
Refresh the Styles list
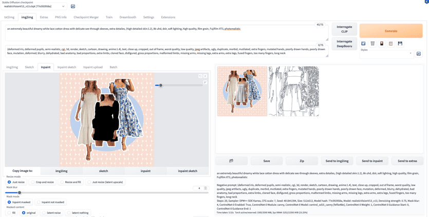(x=419, y=54)
